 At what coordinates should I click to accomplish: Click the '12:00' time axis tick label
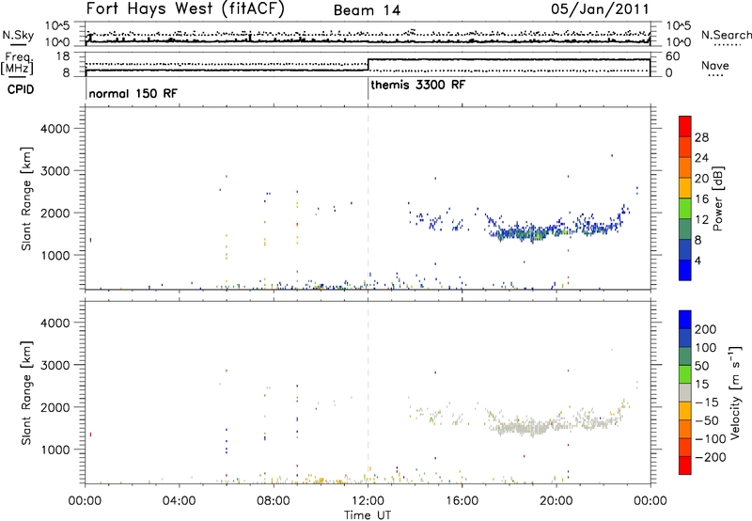click(368, 501)
